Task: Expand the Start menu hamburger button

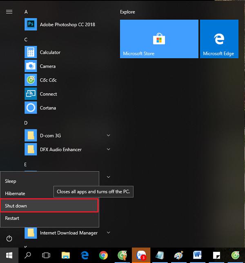Action: (9, 12)
